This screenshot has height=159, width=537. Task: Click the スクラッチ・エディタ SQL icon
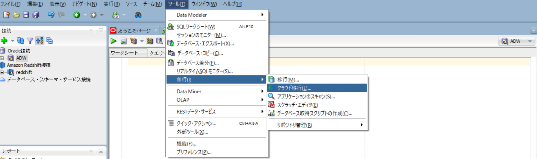(271, 105)
